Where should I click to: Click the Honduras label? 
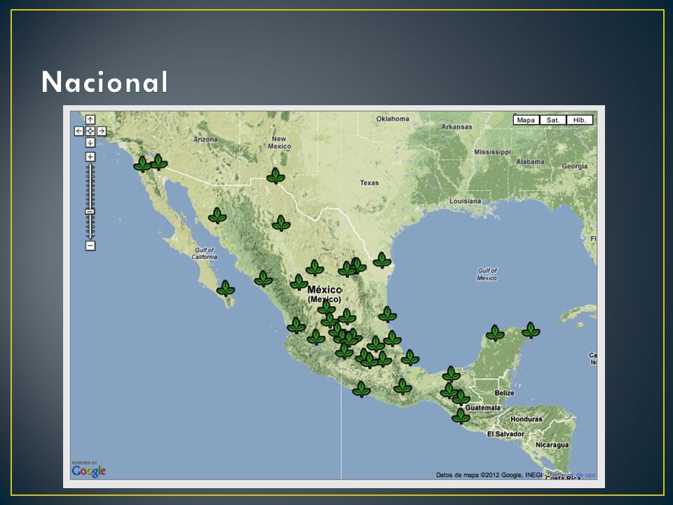click(x=526, y=419)
